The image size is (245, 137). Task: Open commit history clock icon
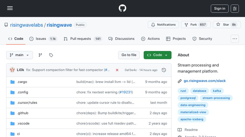164,70
